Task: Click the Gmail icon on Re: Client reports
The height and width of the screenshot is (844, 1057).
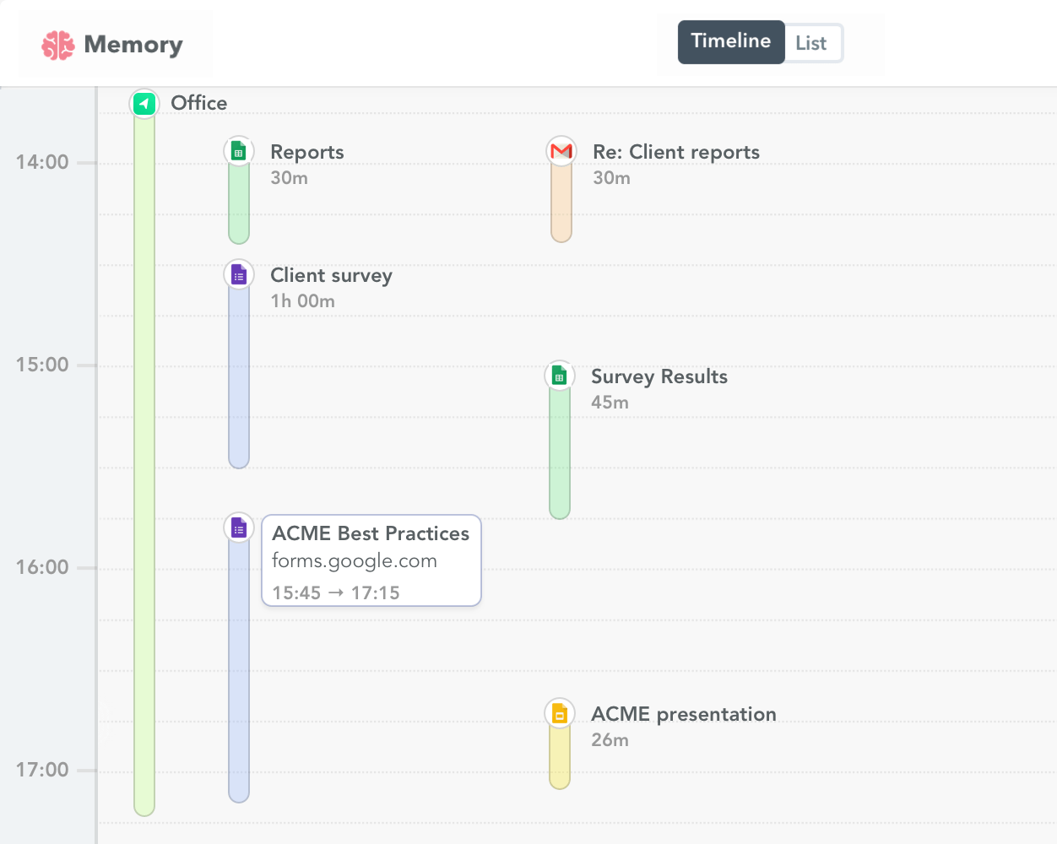Action: [x=561, y=150]
